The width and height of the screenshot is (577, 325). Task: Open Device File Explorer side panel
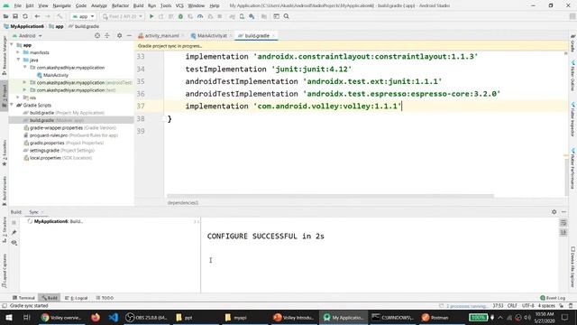(x=572, y=267)
